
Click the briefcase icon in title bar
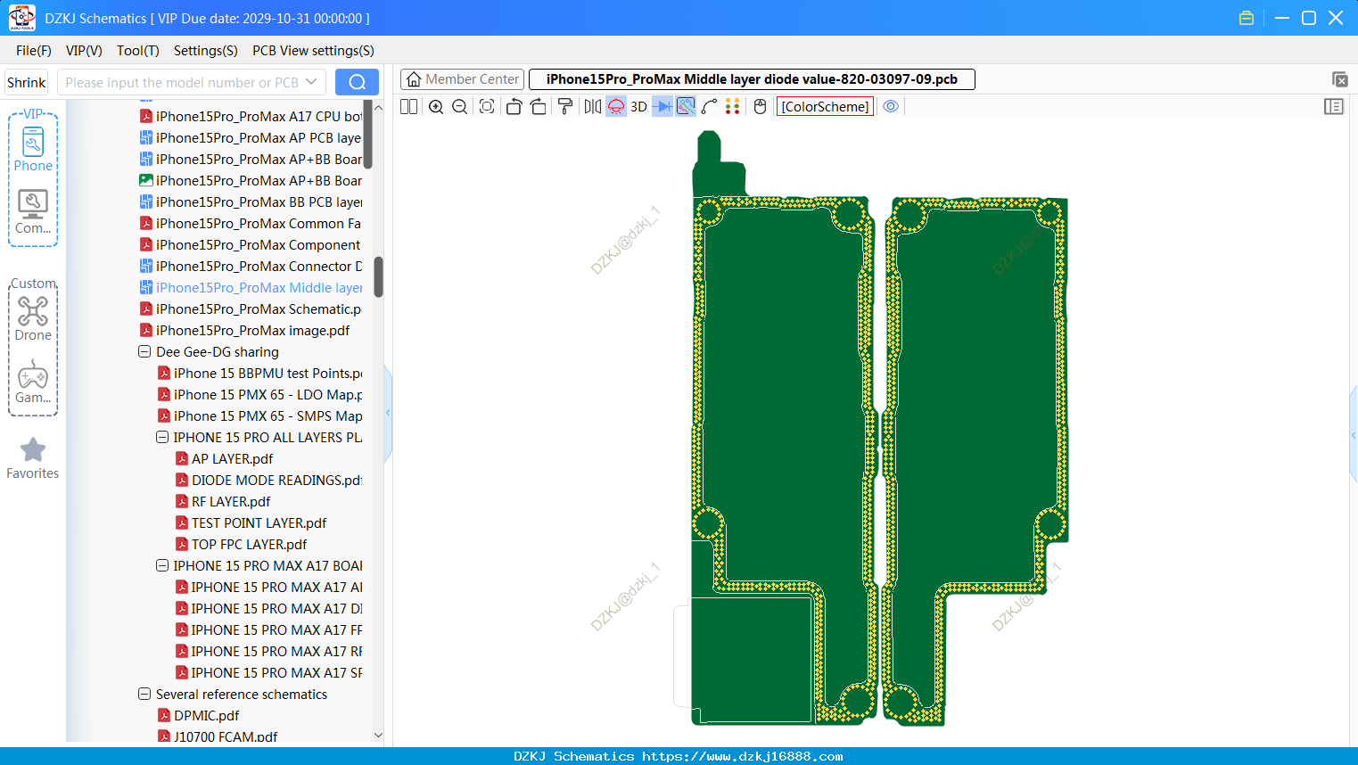tap(1247, 18)
